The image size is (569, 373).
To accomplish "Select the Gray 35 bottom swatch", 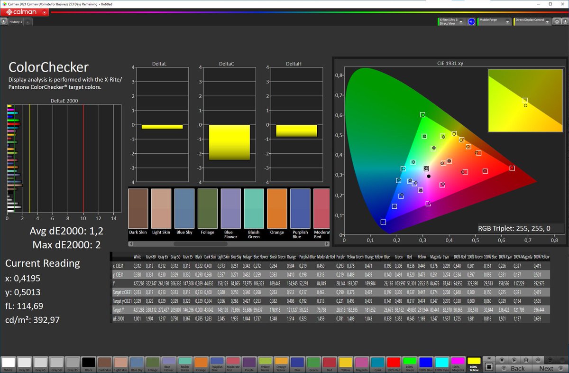I will click(x=73, y=364).
